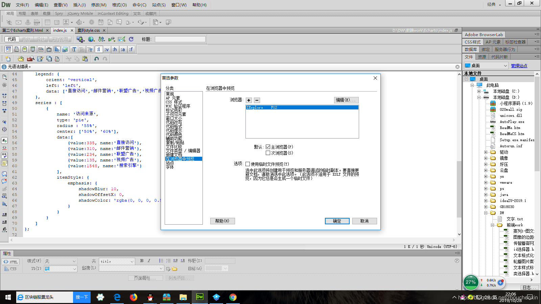Click the 帮助 button in preferences dialog

(x=222, y=221)
